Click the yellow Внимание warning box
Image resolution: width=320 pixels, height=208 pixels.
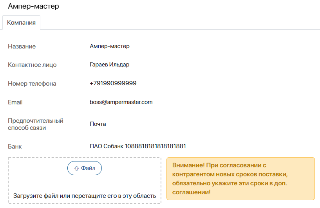(240, 179)
